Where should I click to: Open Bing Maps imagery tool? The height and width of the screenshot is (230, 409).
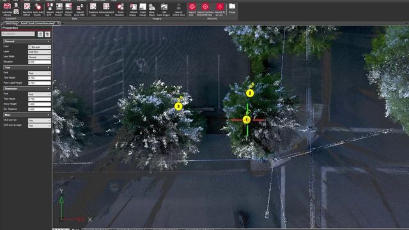coord(152,10)
